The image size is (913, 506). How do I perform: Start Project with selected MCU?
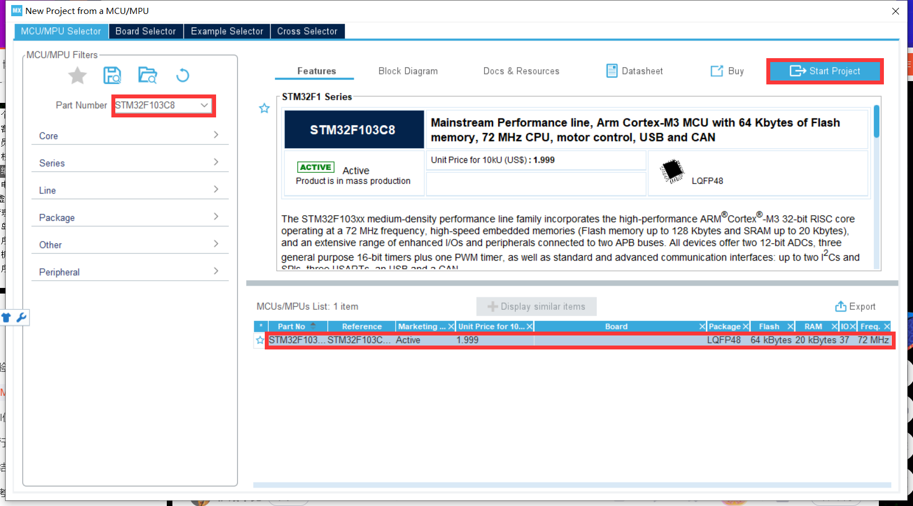(x=825, y=71)
